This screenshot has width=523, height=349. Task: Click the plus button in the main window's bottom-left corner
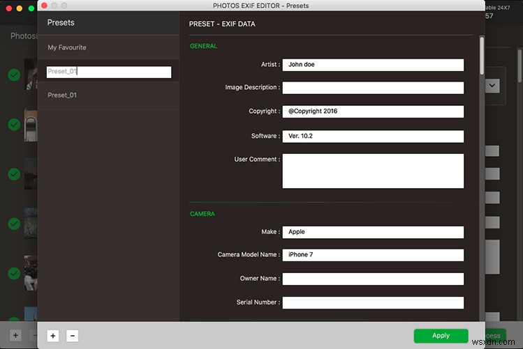click(15, 335)
